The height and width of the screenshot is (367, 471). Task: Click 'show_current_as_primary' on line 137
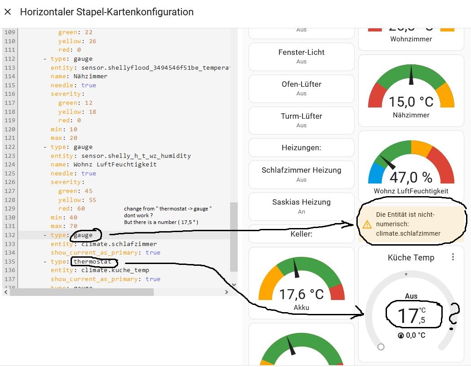(94, 279)
